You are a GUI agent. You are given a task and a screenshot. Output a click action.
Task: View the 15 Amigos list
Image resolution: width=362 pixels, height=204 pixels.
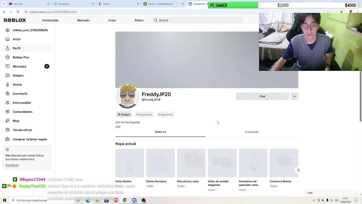124,114
